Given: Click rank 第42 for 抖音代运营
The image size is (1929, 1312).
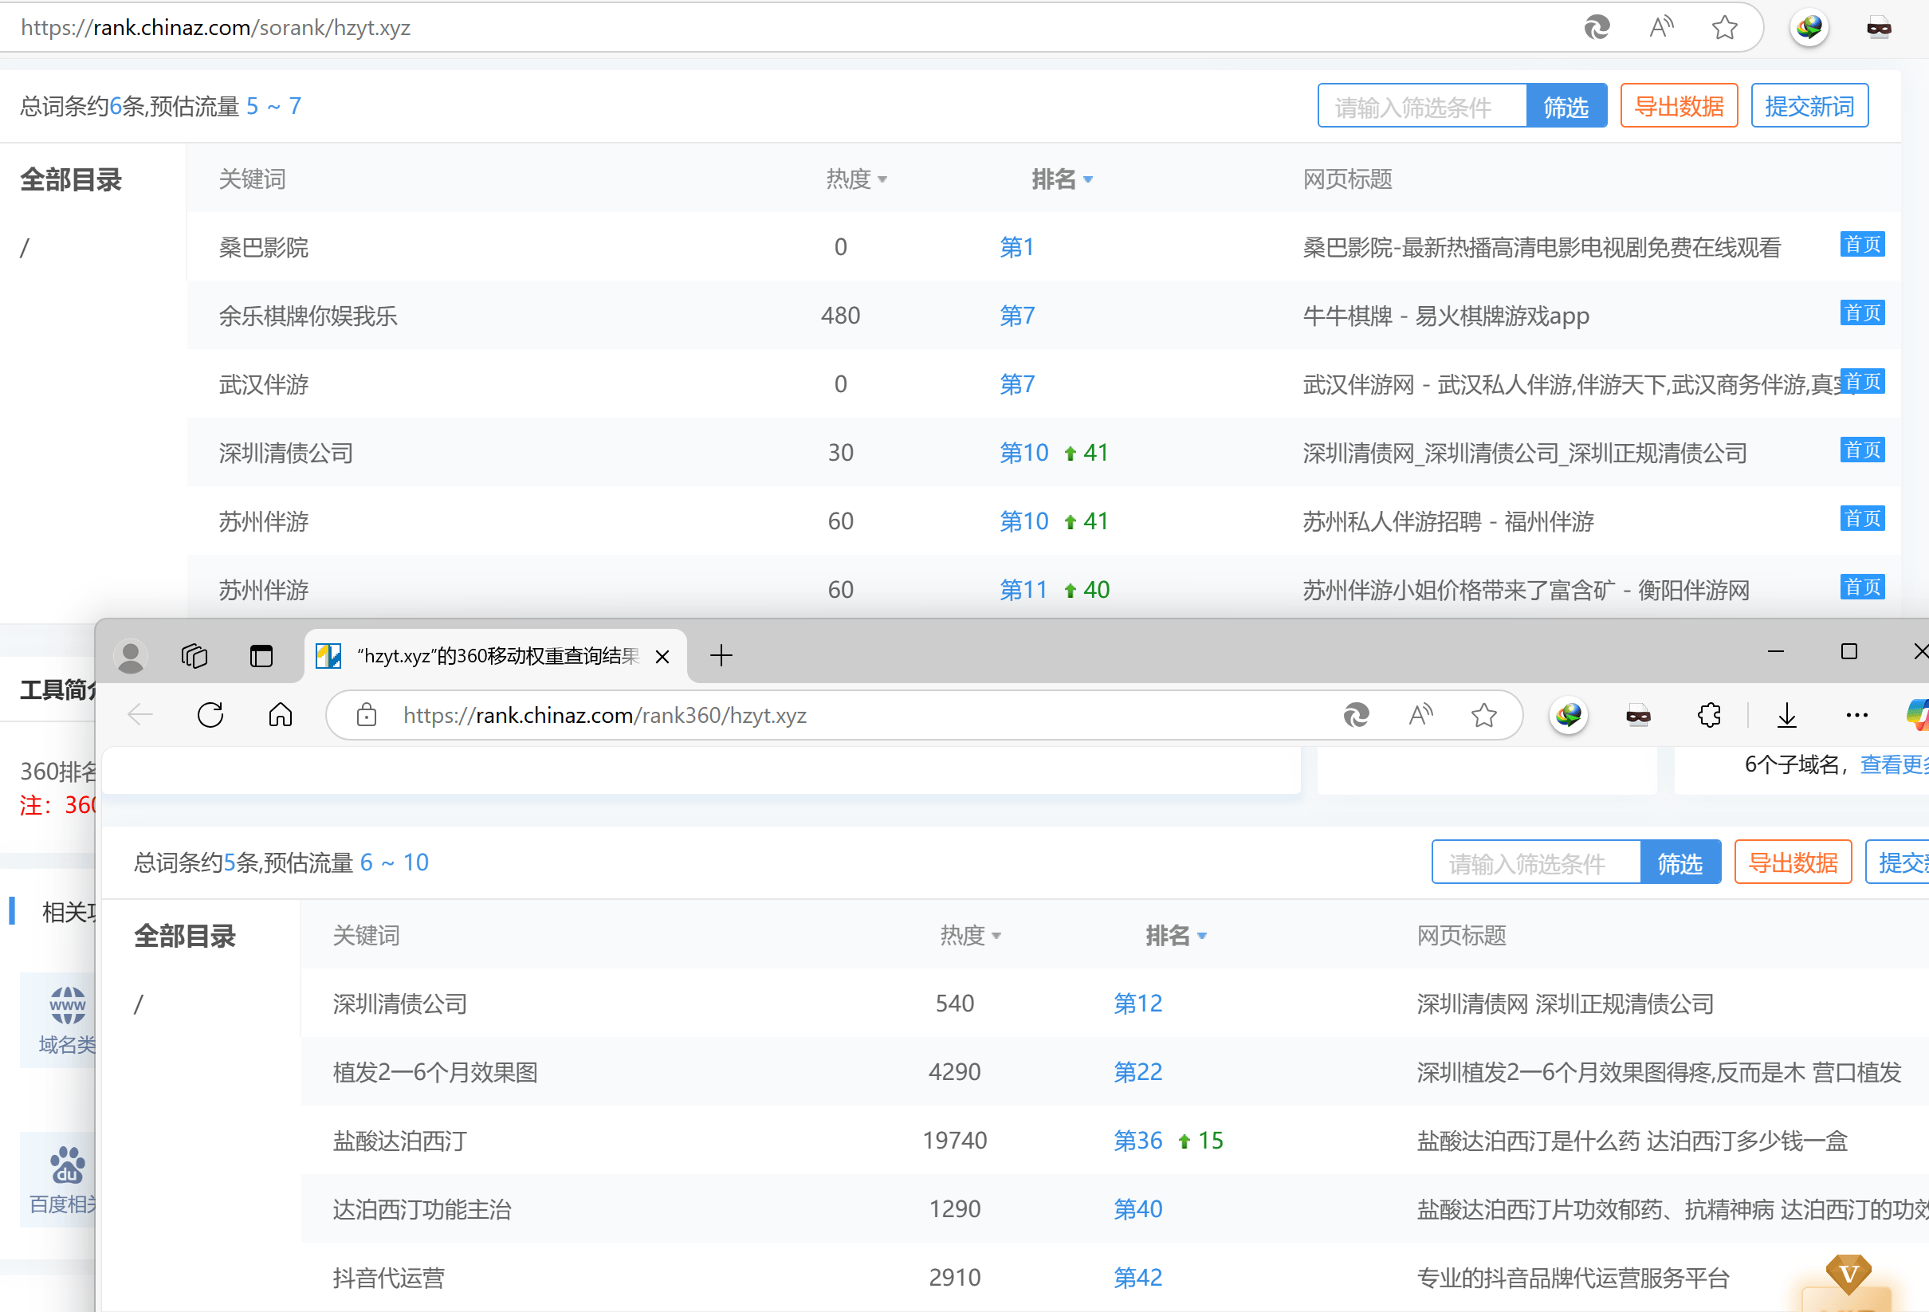Looking at the screenshot, I should coord(1138,1277).
